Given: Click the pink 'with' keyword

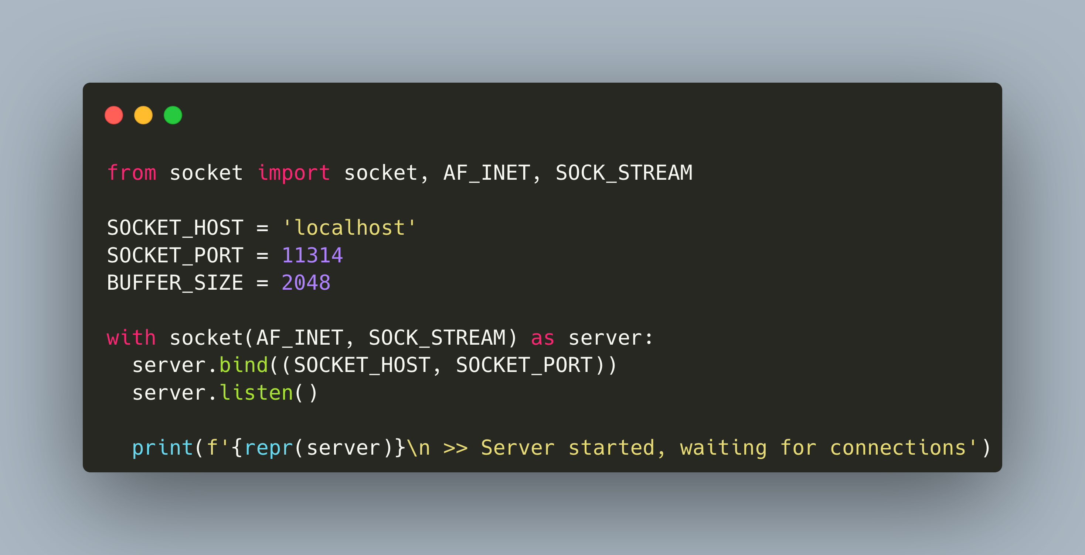Looking at the screenshot, I should pyautogui.click(x=132, y=338).
